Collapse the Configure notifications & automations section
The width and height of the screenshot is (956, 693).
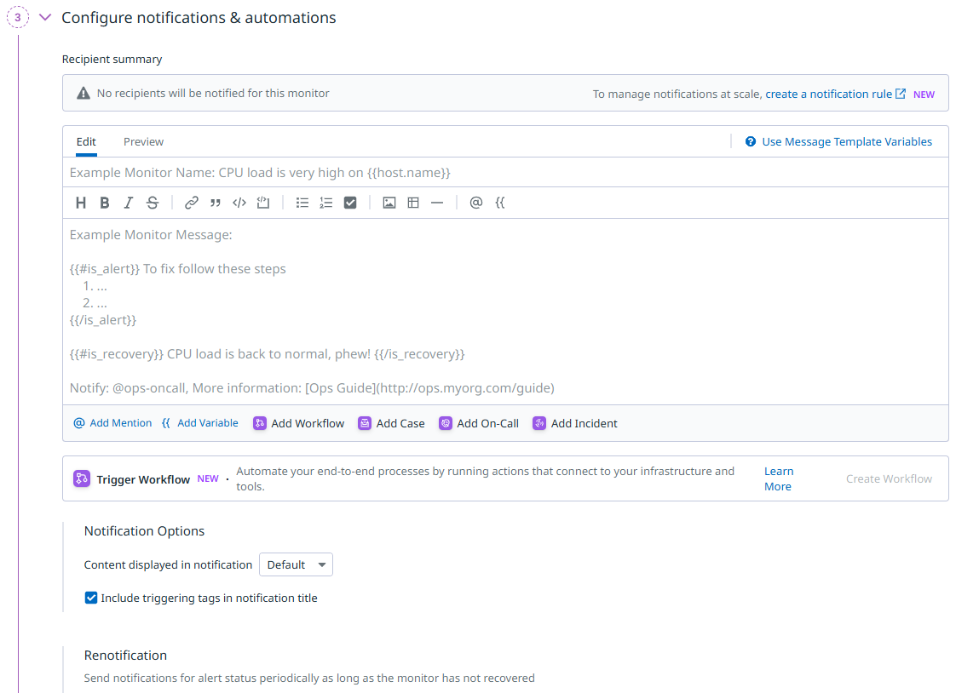pos(46,17)
